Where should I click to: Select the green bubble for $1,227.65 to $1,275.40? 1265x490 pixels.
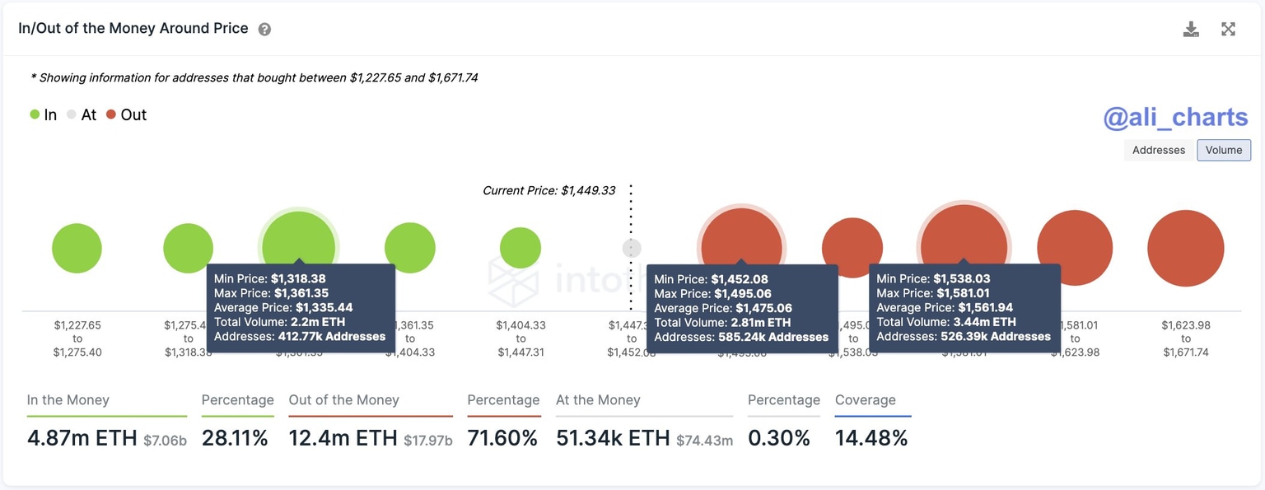(x=77, y=247)
